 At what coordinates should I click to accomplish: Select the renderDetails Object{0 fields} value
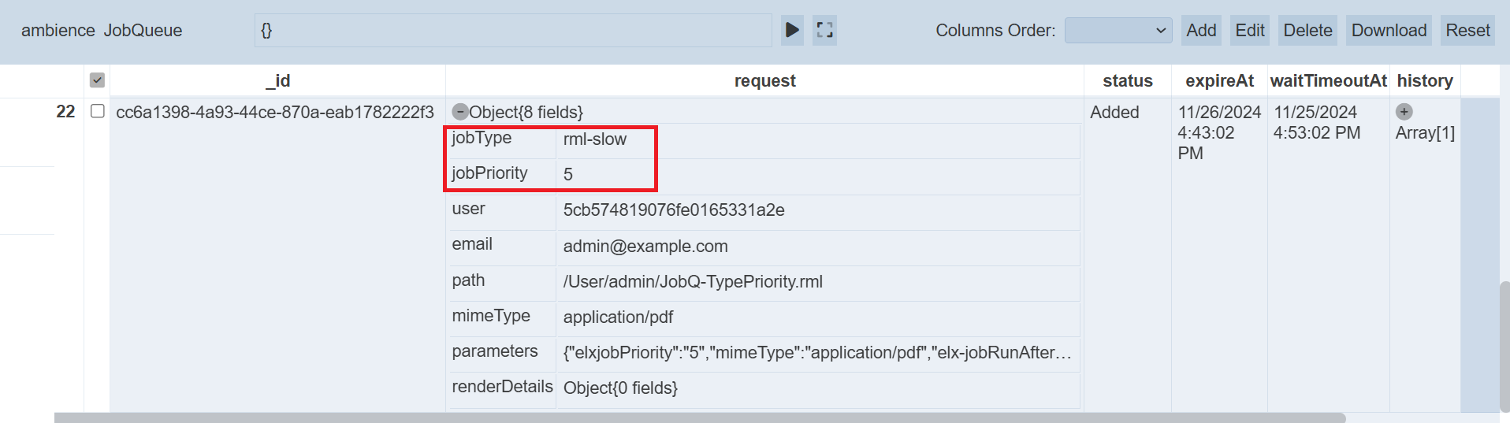(620, 388)
